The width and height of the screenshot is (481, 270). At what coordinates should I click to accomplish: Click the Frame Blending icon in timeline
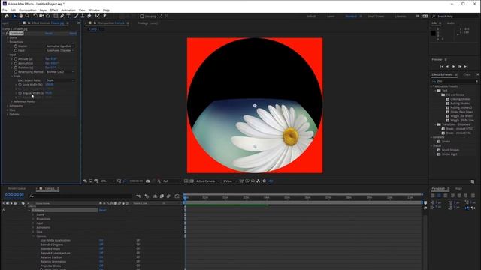tap(162, 196)
